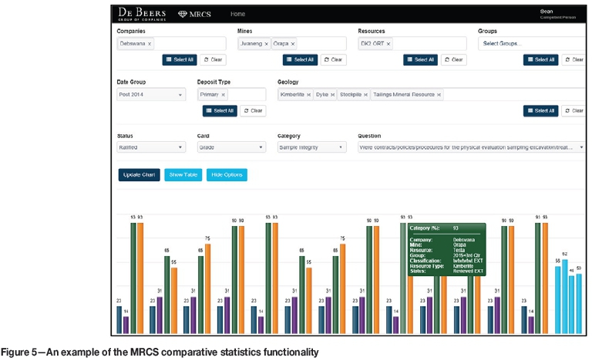The width and height of the screenshot is (592, 361).
Task: Remove the Stockpile geology tag
Action: click(366, 95)
